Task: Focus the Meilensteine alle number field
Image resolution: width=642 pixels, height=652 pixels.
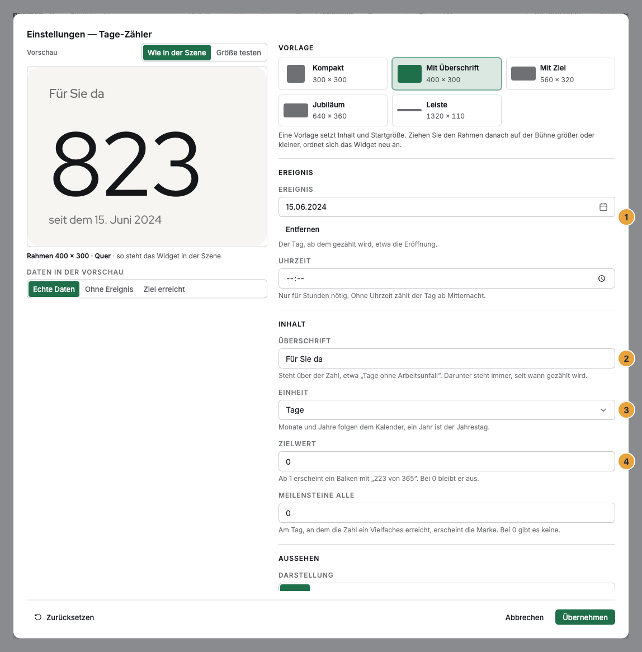Action: pos(447,513)
